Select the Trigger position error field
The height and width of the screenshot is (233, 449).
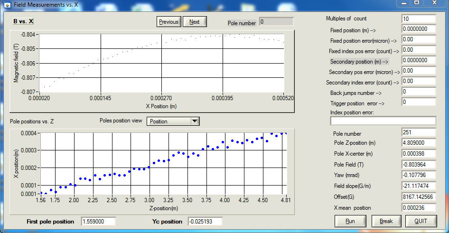(418, 102)
